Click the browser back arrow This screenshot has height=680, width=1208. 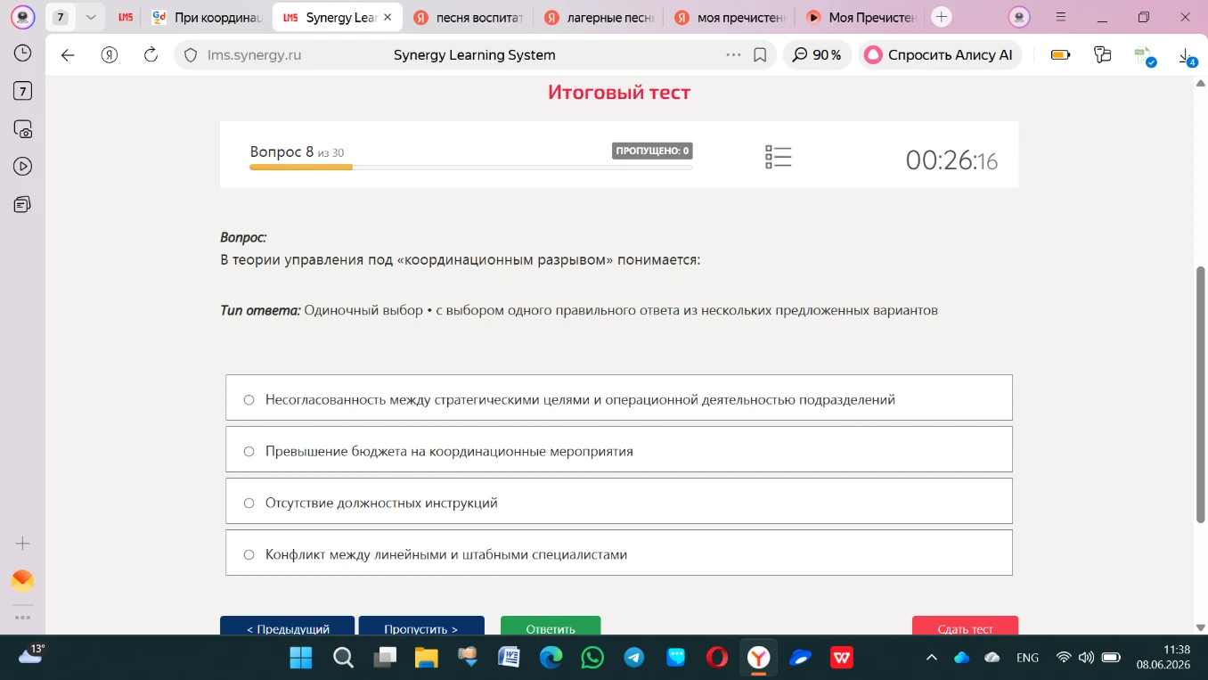(x=68, y=55)
